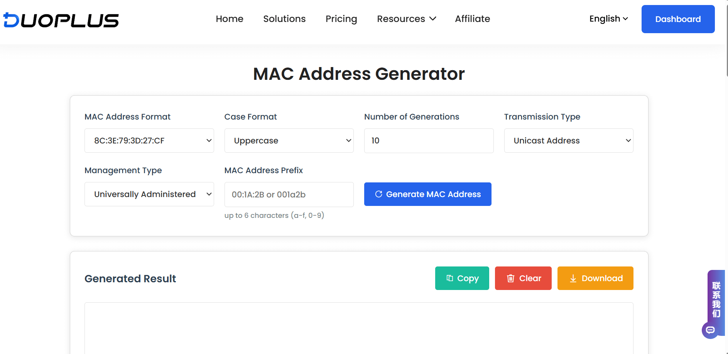Open the chat bubble support icon
This screenshot has height=354, width=728.
710,330
